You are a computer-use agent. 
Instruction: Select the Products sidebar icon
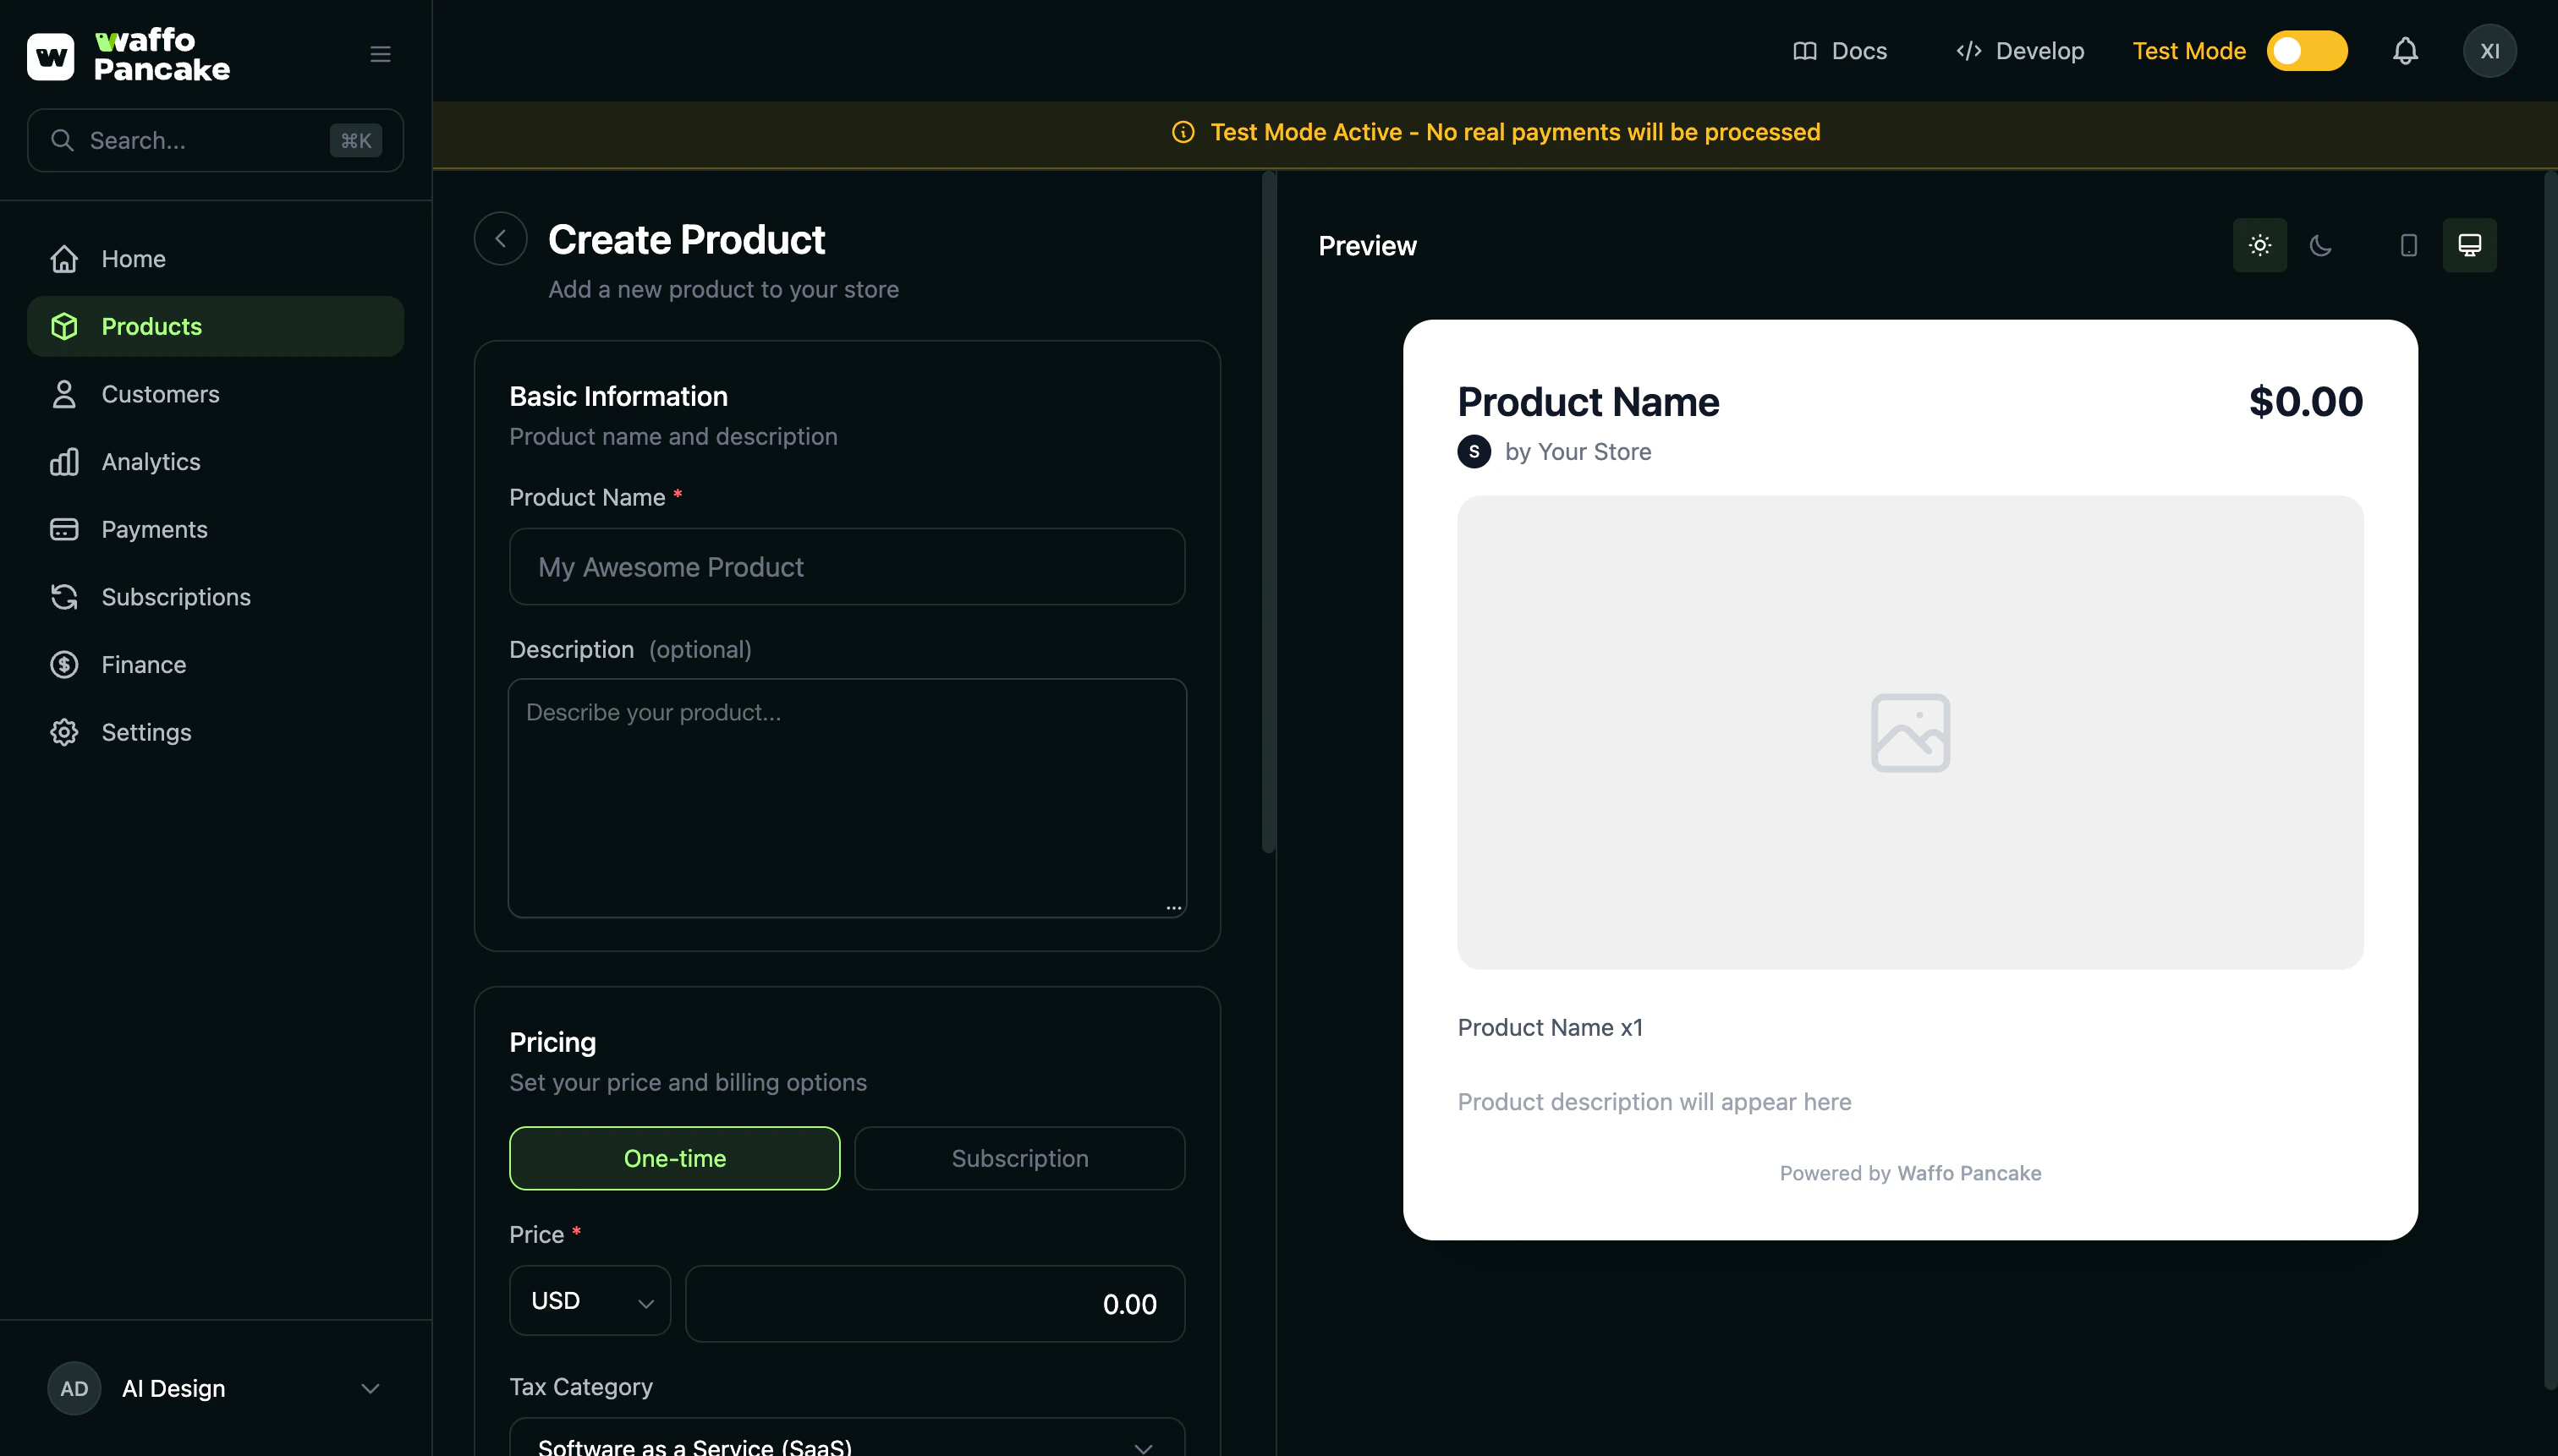click(64, 326)
